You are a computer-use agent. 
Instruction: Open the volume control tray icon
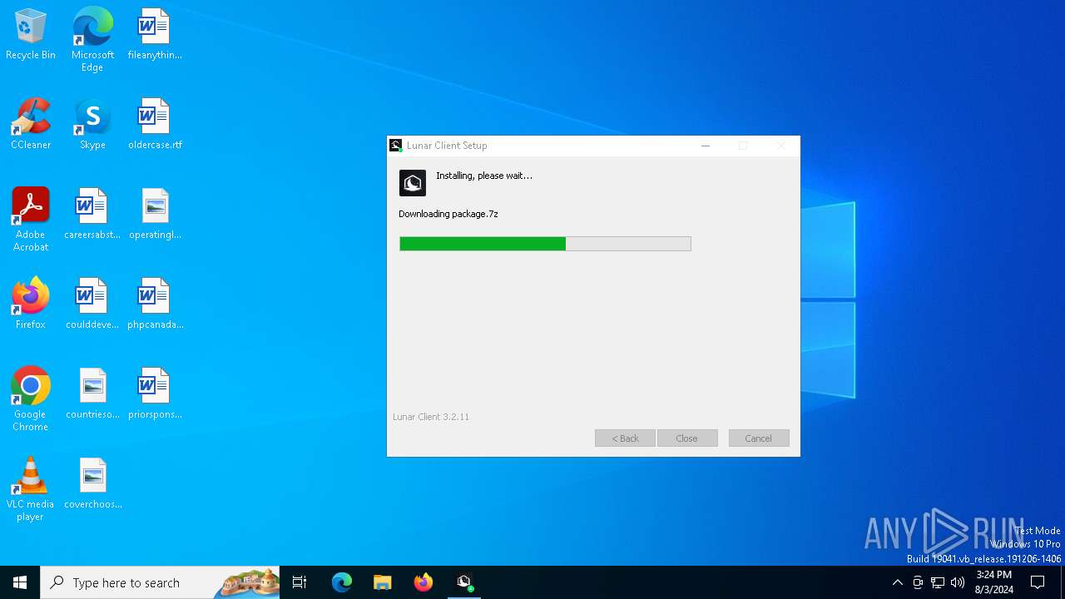958,582
